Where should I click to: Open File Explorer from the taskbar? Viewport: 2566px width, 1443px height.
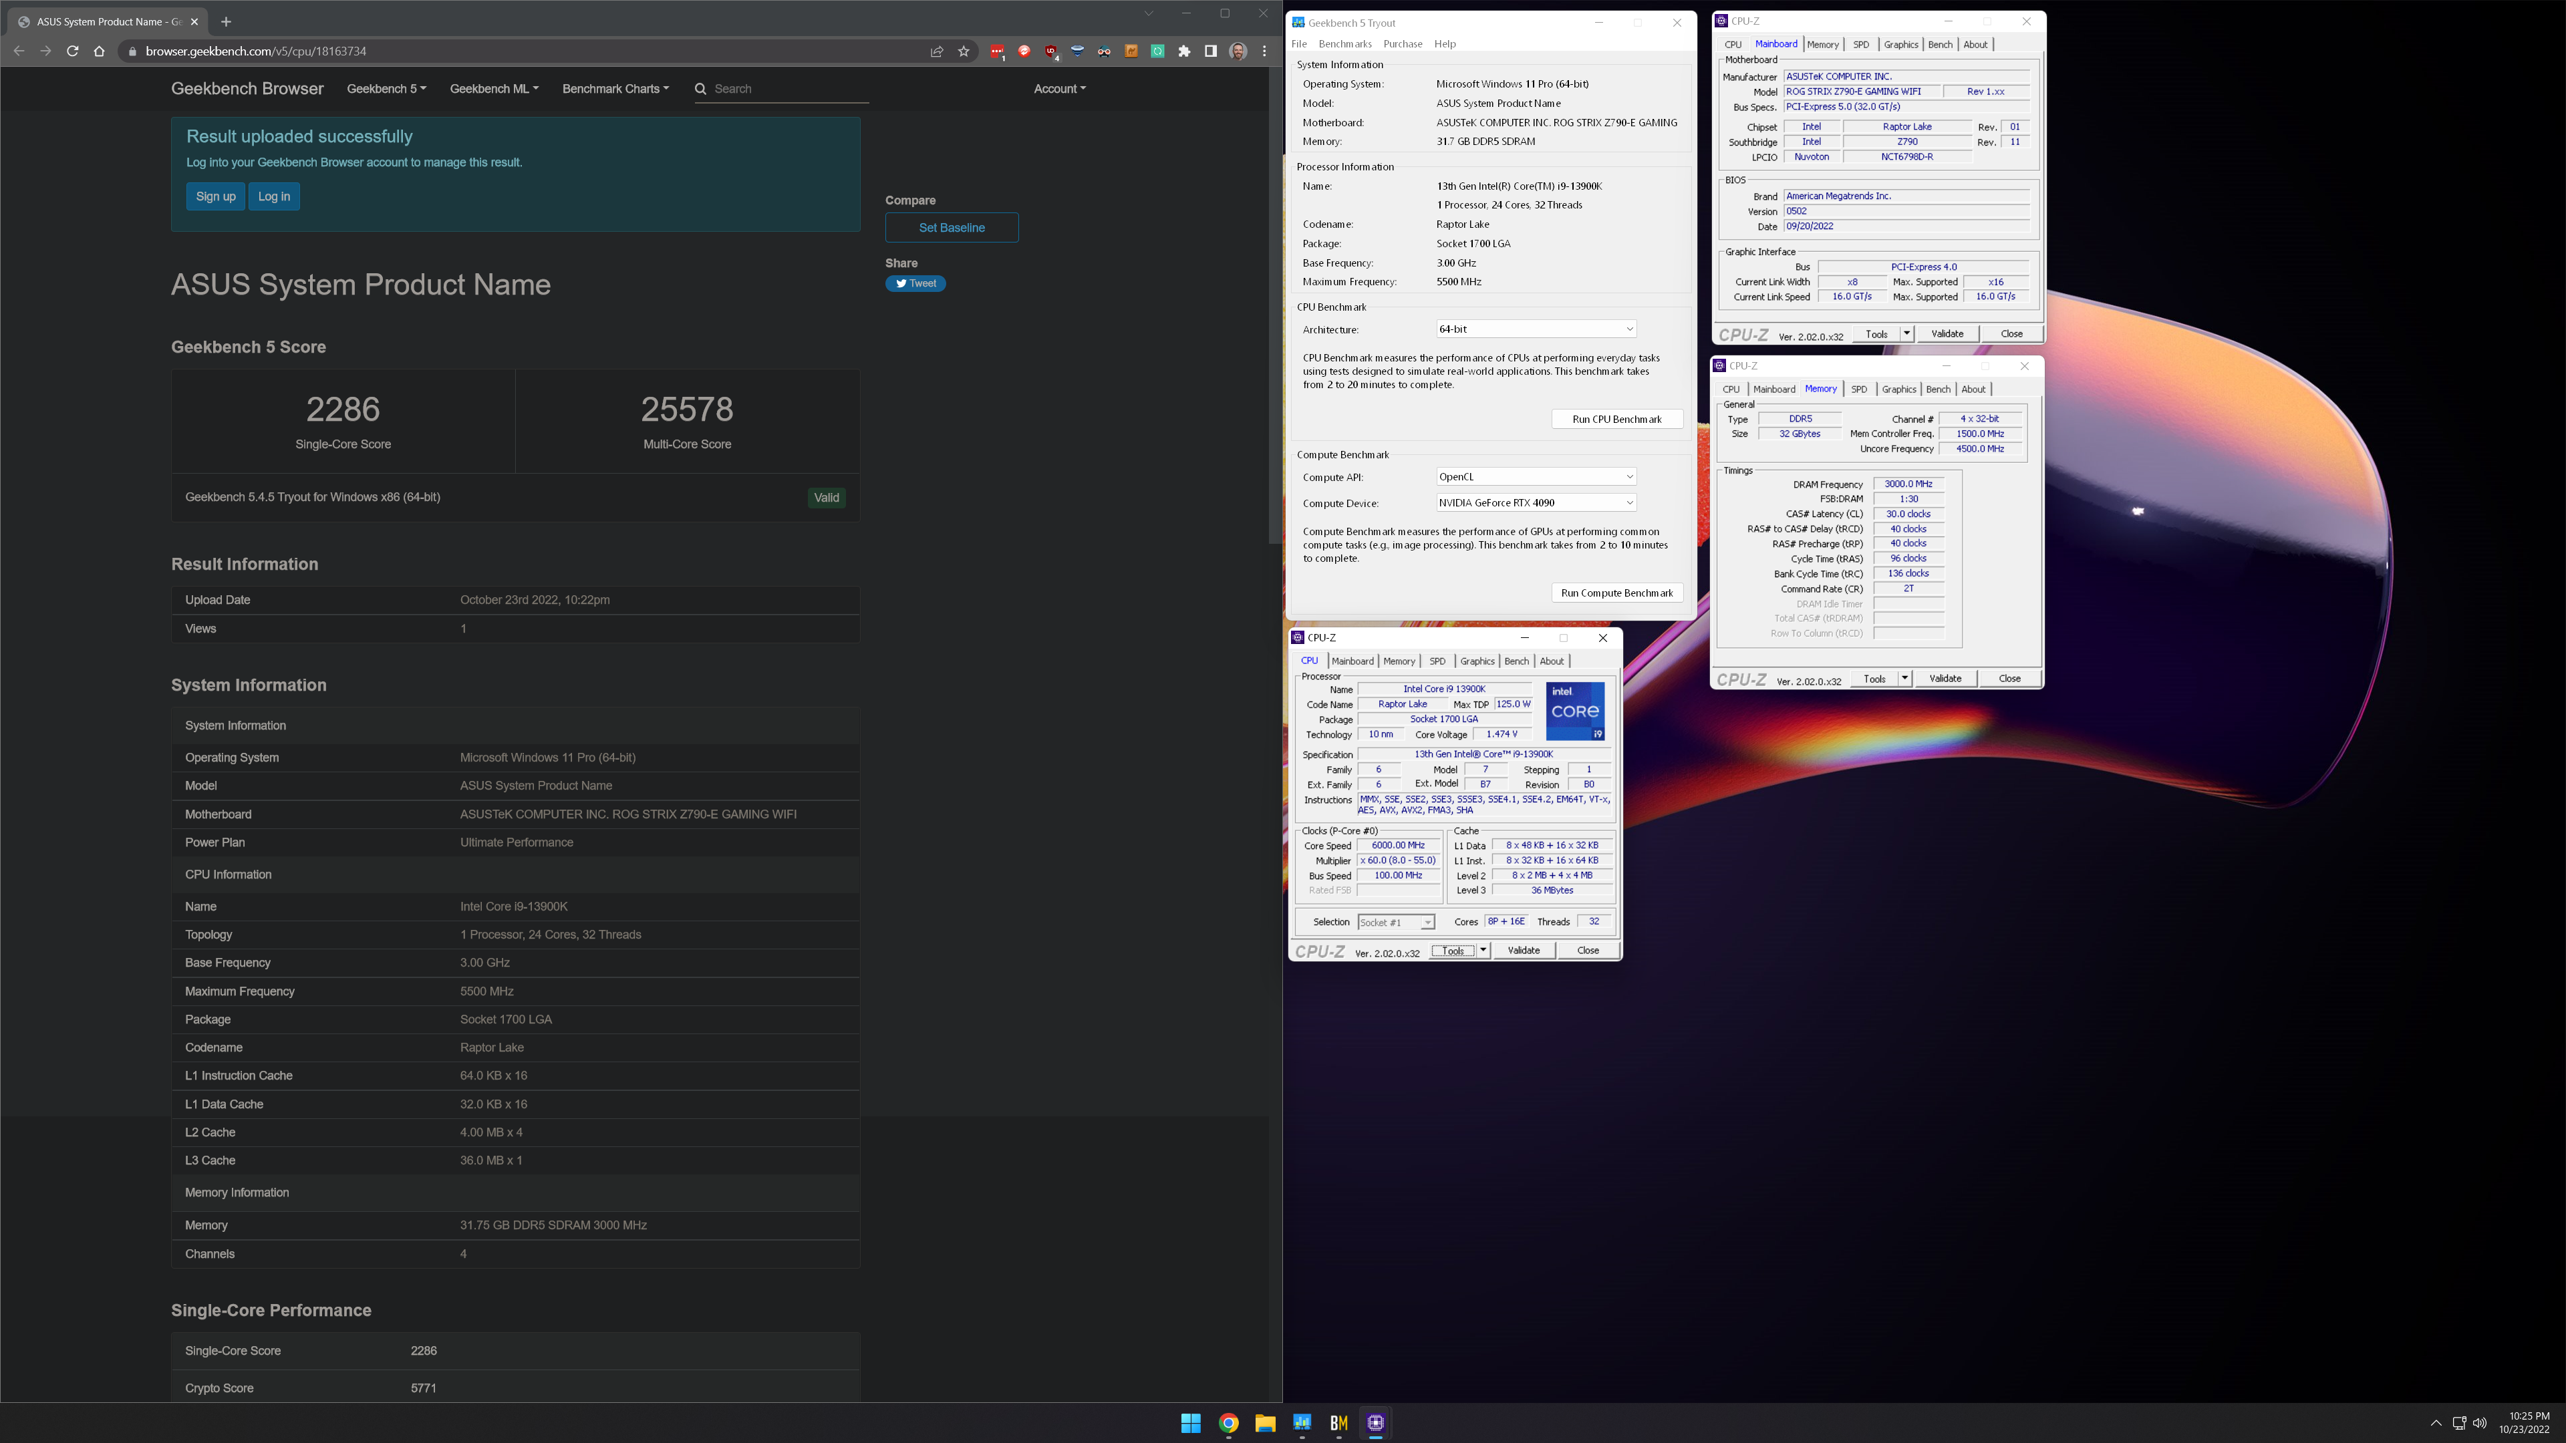(x=1265, y=1423)
